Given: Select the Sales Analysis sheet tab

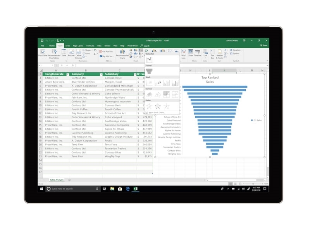Looking at the screenshot, I should [57, 180].
